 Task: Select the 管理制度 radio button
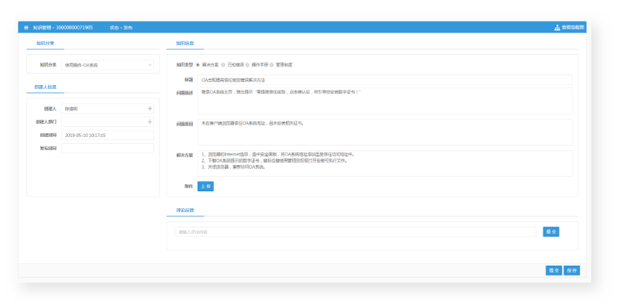(x=271, y=64)
